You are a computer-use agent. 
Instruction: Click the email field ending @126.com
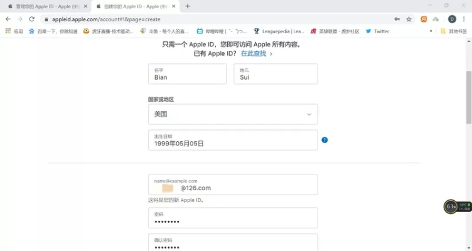233,184
